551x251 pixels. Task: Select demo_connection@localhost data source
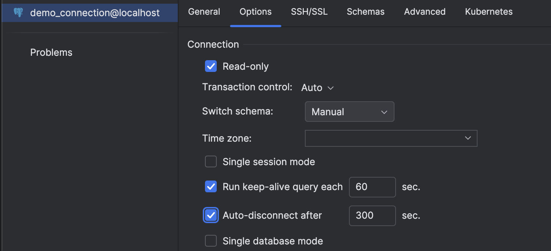(x=89, y=13)
